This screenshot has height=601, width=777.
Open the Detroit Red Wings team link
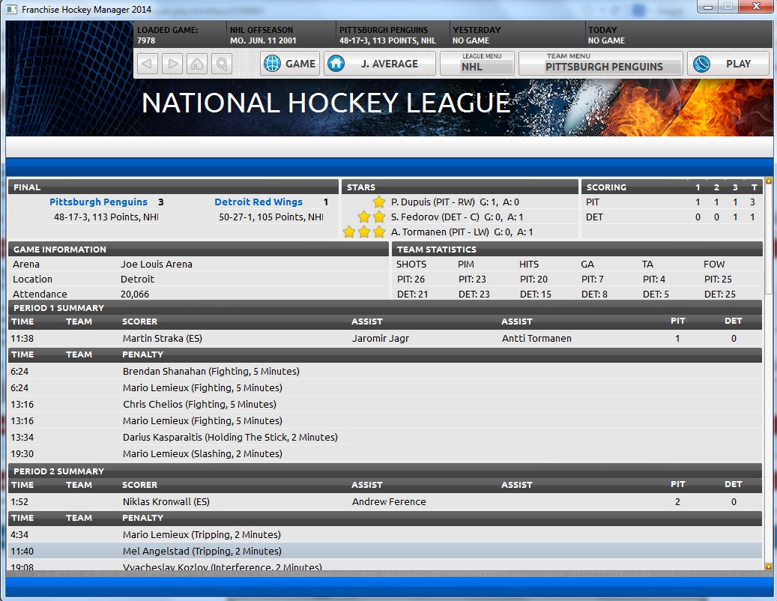(x=259, y=202)
